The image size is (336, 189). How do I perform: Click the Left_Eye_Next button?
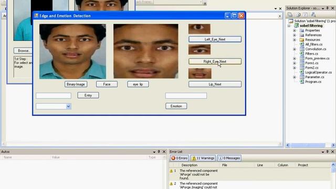coord(215,39)
